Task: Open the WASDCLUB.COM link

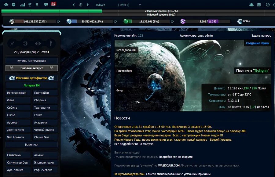Action: tap(169, 165)
